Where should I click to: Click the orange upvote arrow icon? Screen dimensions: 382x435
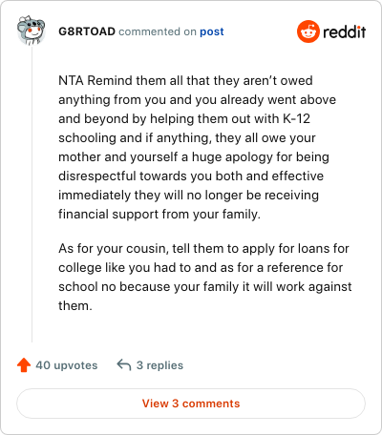click(24, 365)
